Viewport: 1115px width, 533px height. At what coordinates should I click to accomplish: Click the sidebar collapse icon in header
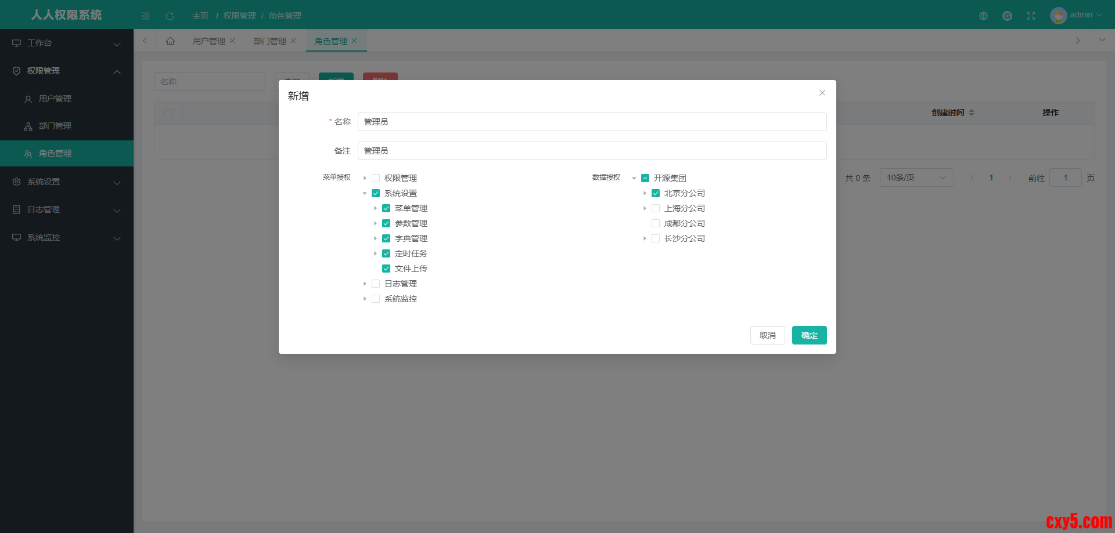(146, 16)
